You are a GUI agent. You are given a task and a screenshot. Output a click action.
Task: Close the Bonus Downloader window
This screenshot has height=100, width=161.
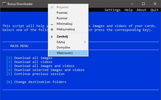pyautogui.click(x=155, y=4)
